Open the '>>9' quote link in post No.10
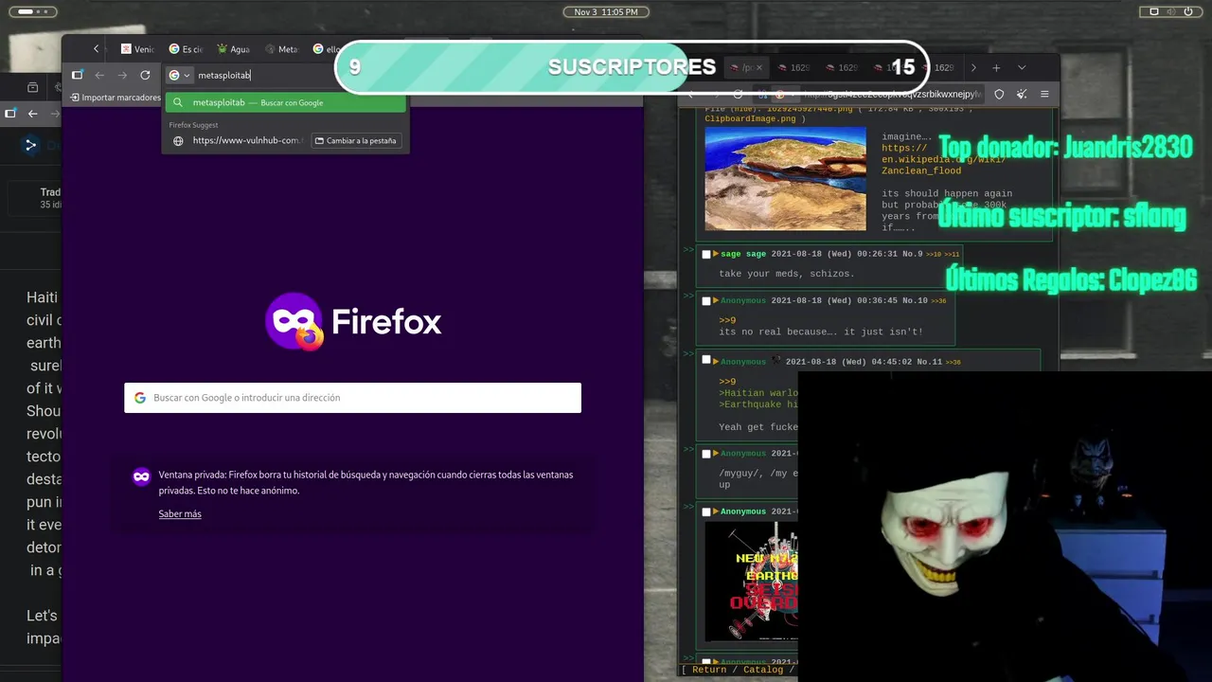This screenshot has height=682, width=1212. coord(727,320)
